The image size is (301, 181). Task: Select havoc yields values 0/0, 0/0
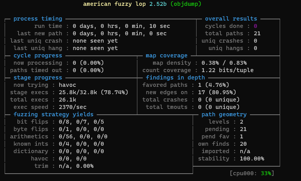tap(73, 159)
